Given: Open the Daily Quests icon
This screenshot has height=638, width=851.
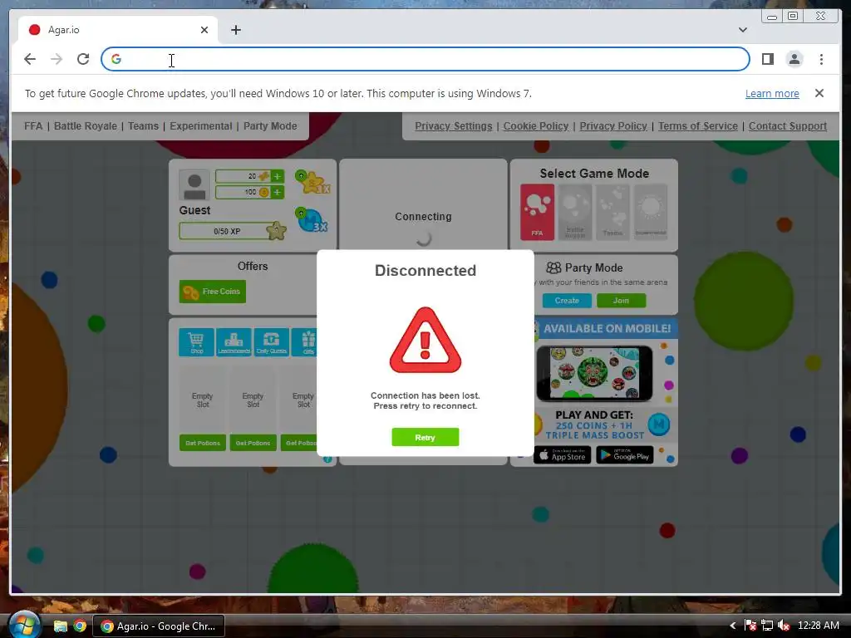Looking at the screenshot, I should tap(272, 342).
